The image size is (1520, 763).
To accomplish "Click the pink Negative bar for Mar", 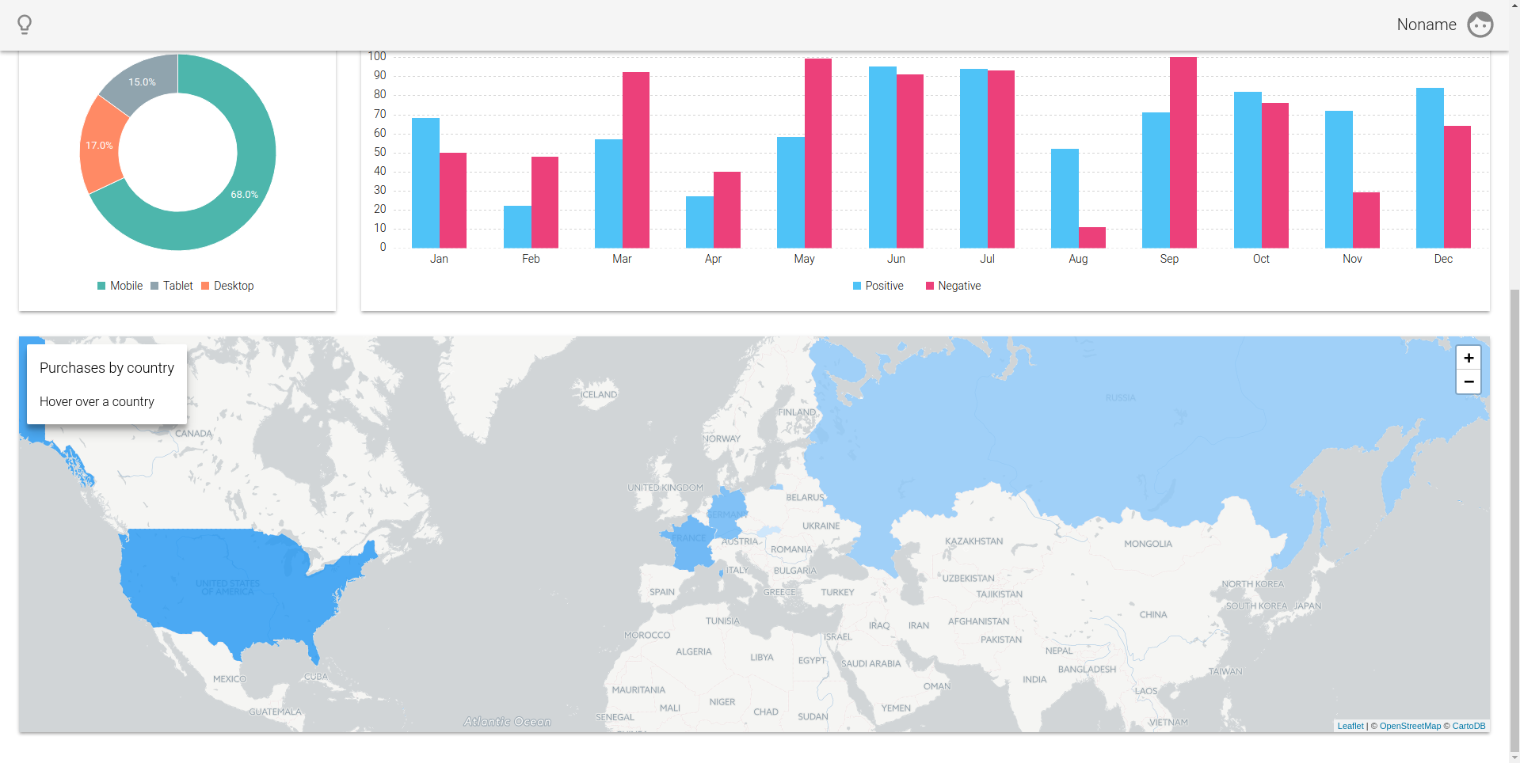I will pos(636,160).
